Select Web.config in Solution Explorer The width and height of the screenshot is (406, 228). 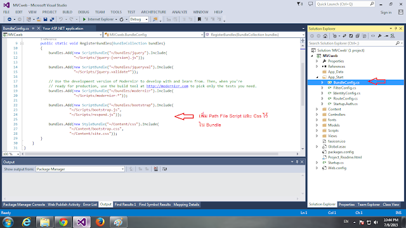coord(337,168)
